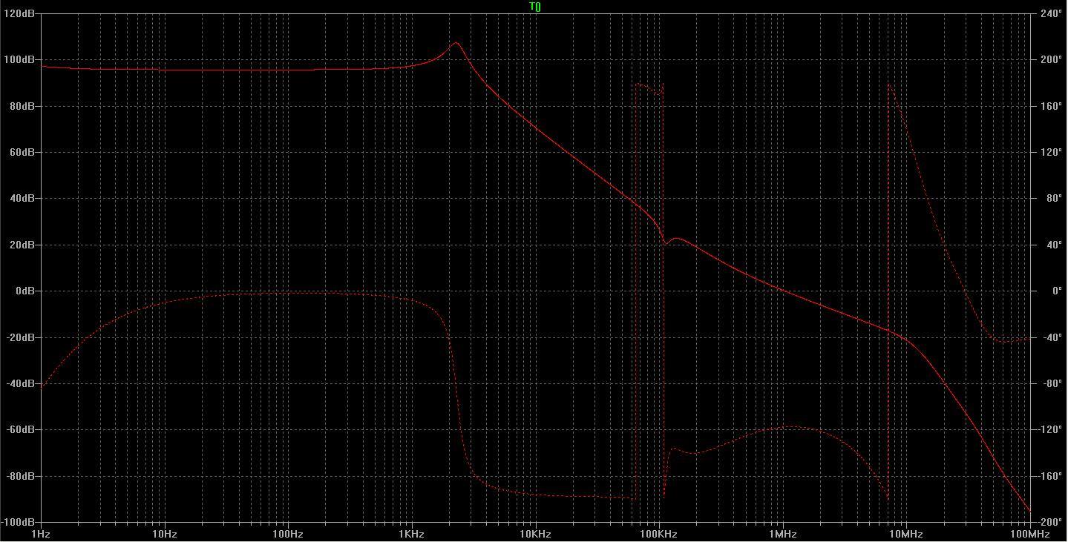Click the 10Hz frequency axis label
Screen dimensions: 1068x542
164,534
